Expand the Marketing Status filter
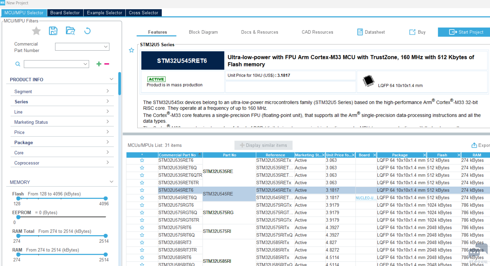490x266 pixels. tap(108, 122)
